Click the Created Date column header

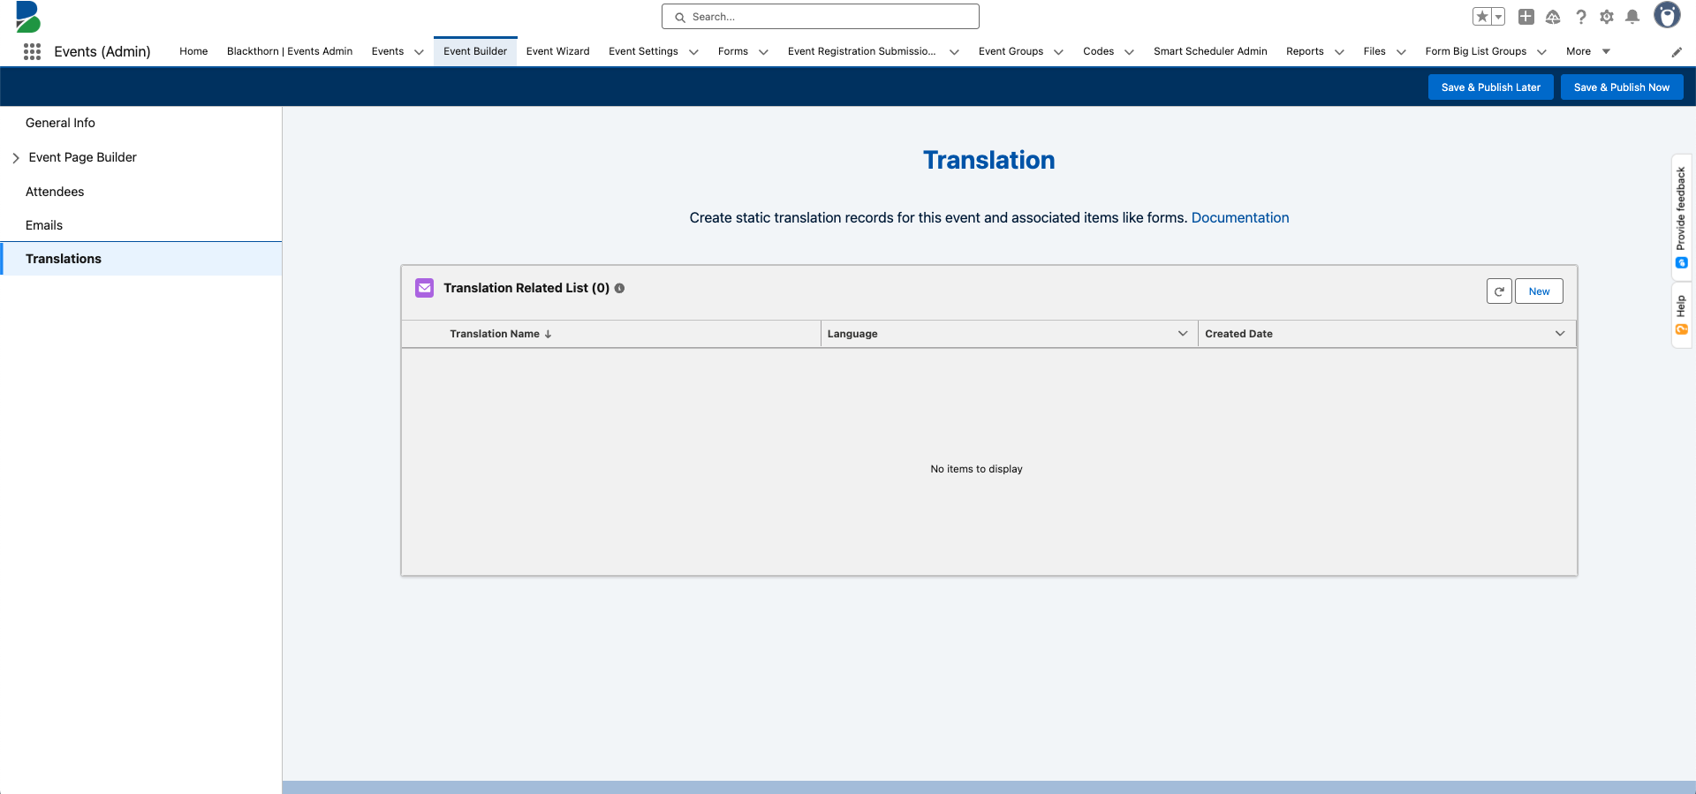point(1238,334)
